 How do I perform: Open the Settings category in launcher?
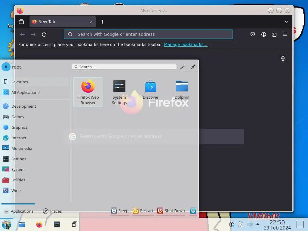tap(35, 159)
